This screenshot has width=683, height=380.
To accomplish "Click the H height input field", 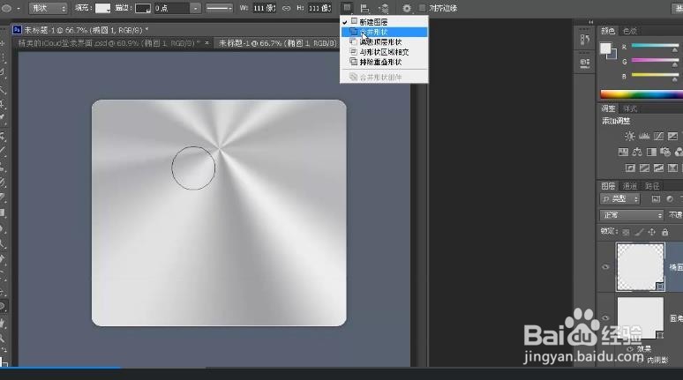I will [319, 8].
